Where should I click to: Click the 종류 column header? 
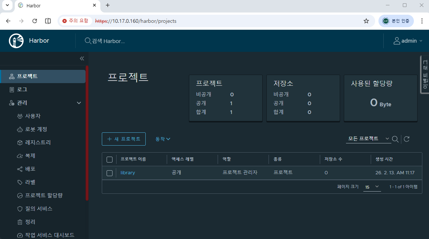[x=277, y=159]
